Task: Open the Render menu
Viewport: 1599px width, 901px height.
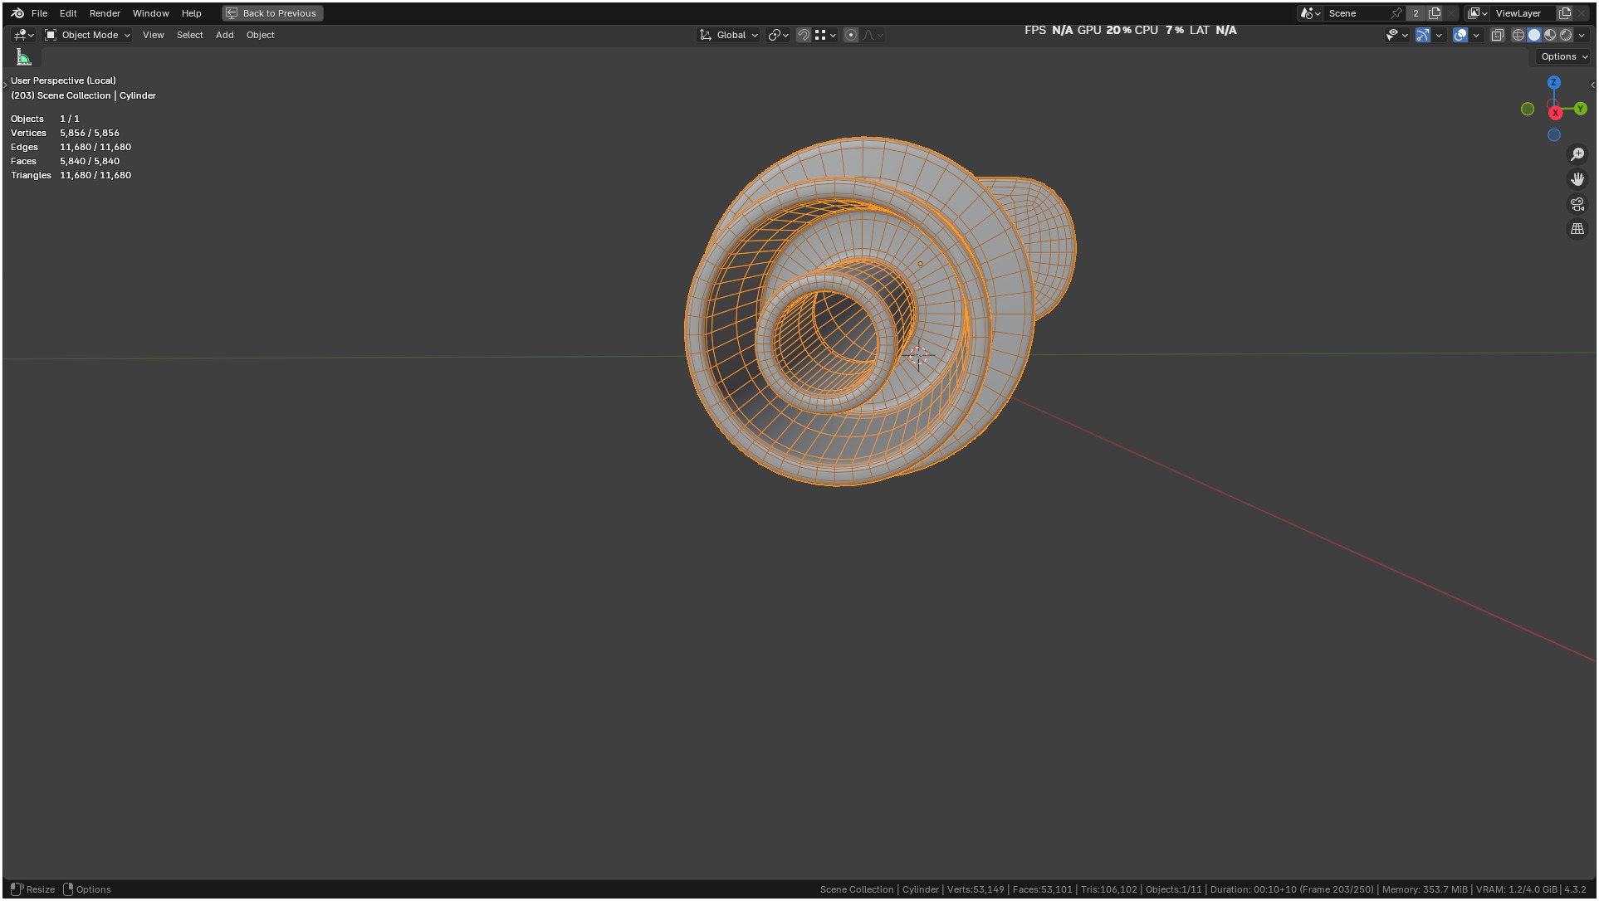Action: click(x=105, y=13)
